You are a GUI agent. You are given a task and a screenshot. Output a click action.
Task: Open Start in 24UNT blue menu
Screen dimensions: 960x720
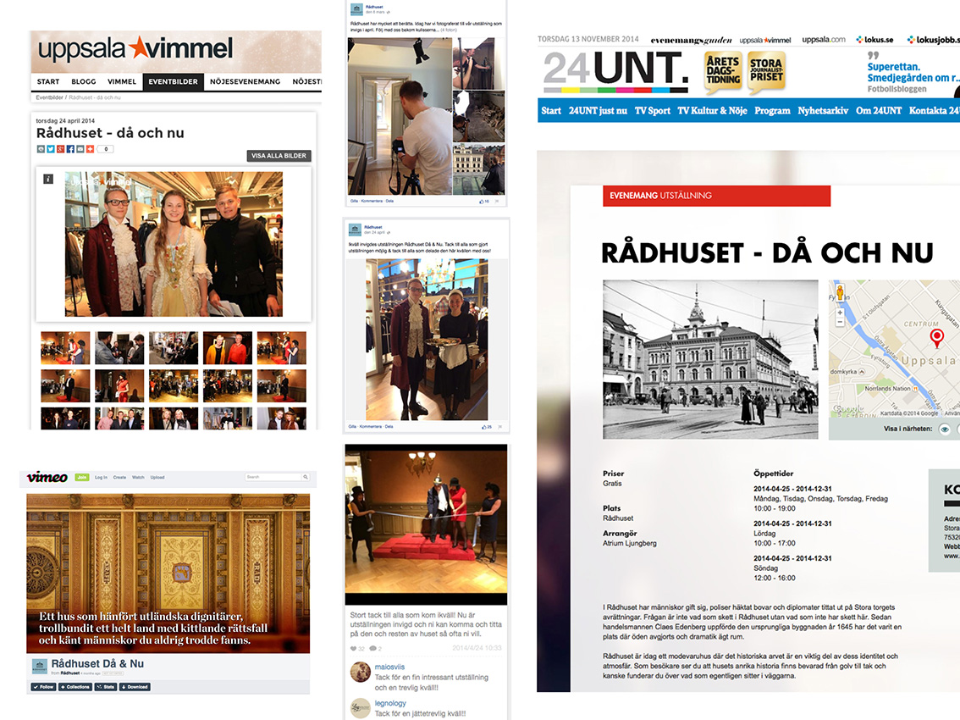pyautogui.click(x=551, y=111)
